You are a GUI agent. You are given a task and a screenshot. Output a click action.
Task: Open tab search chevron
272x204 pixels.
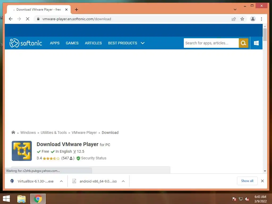tap(235, 10)
